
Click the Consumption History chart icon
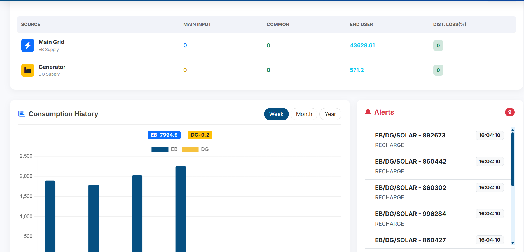pos(22,114)
